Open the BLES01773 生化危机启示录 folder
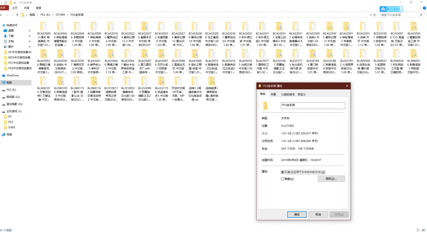 (x=296, y=62)
